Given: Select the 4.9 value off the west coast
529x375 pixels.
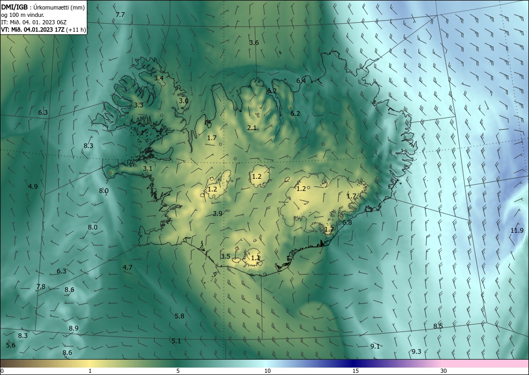Looking at the screenshot, I should tap(33, 187).
